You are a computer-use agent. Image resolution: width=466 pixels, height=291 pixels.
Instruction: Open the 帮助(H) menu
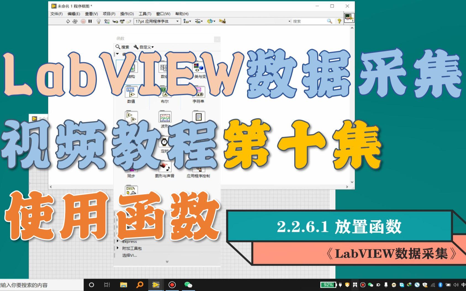click(182, 14)
